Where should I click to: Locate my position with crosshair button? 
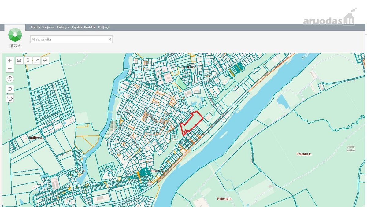pyautogui.click(x=10, y=89)
